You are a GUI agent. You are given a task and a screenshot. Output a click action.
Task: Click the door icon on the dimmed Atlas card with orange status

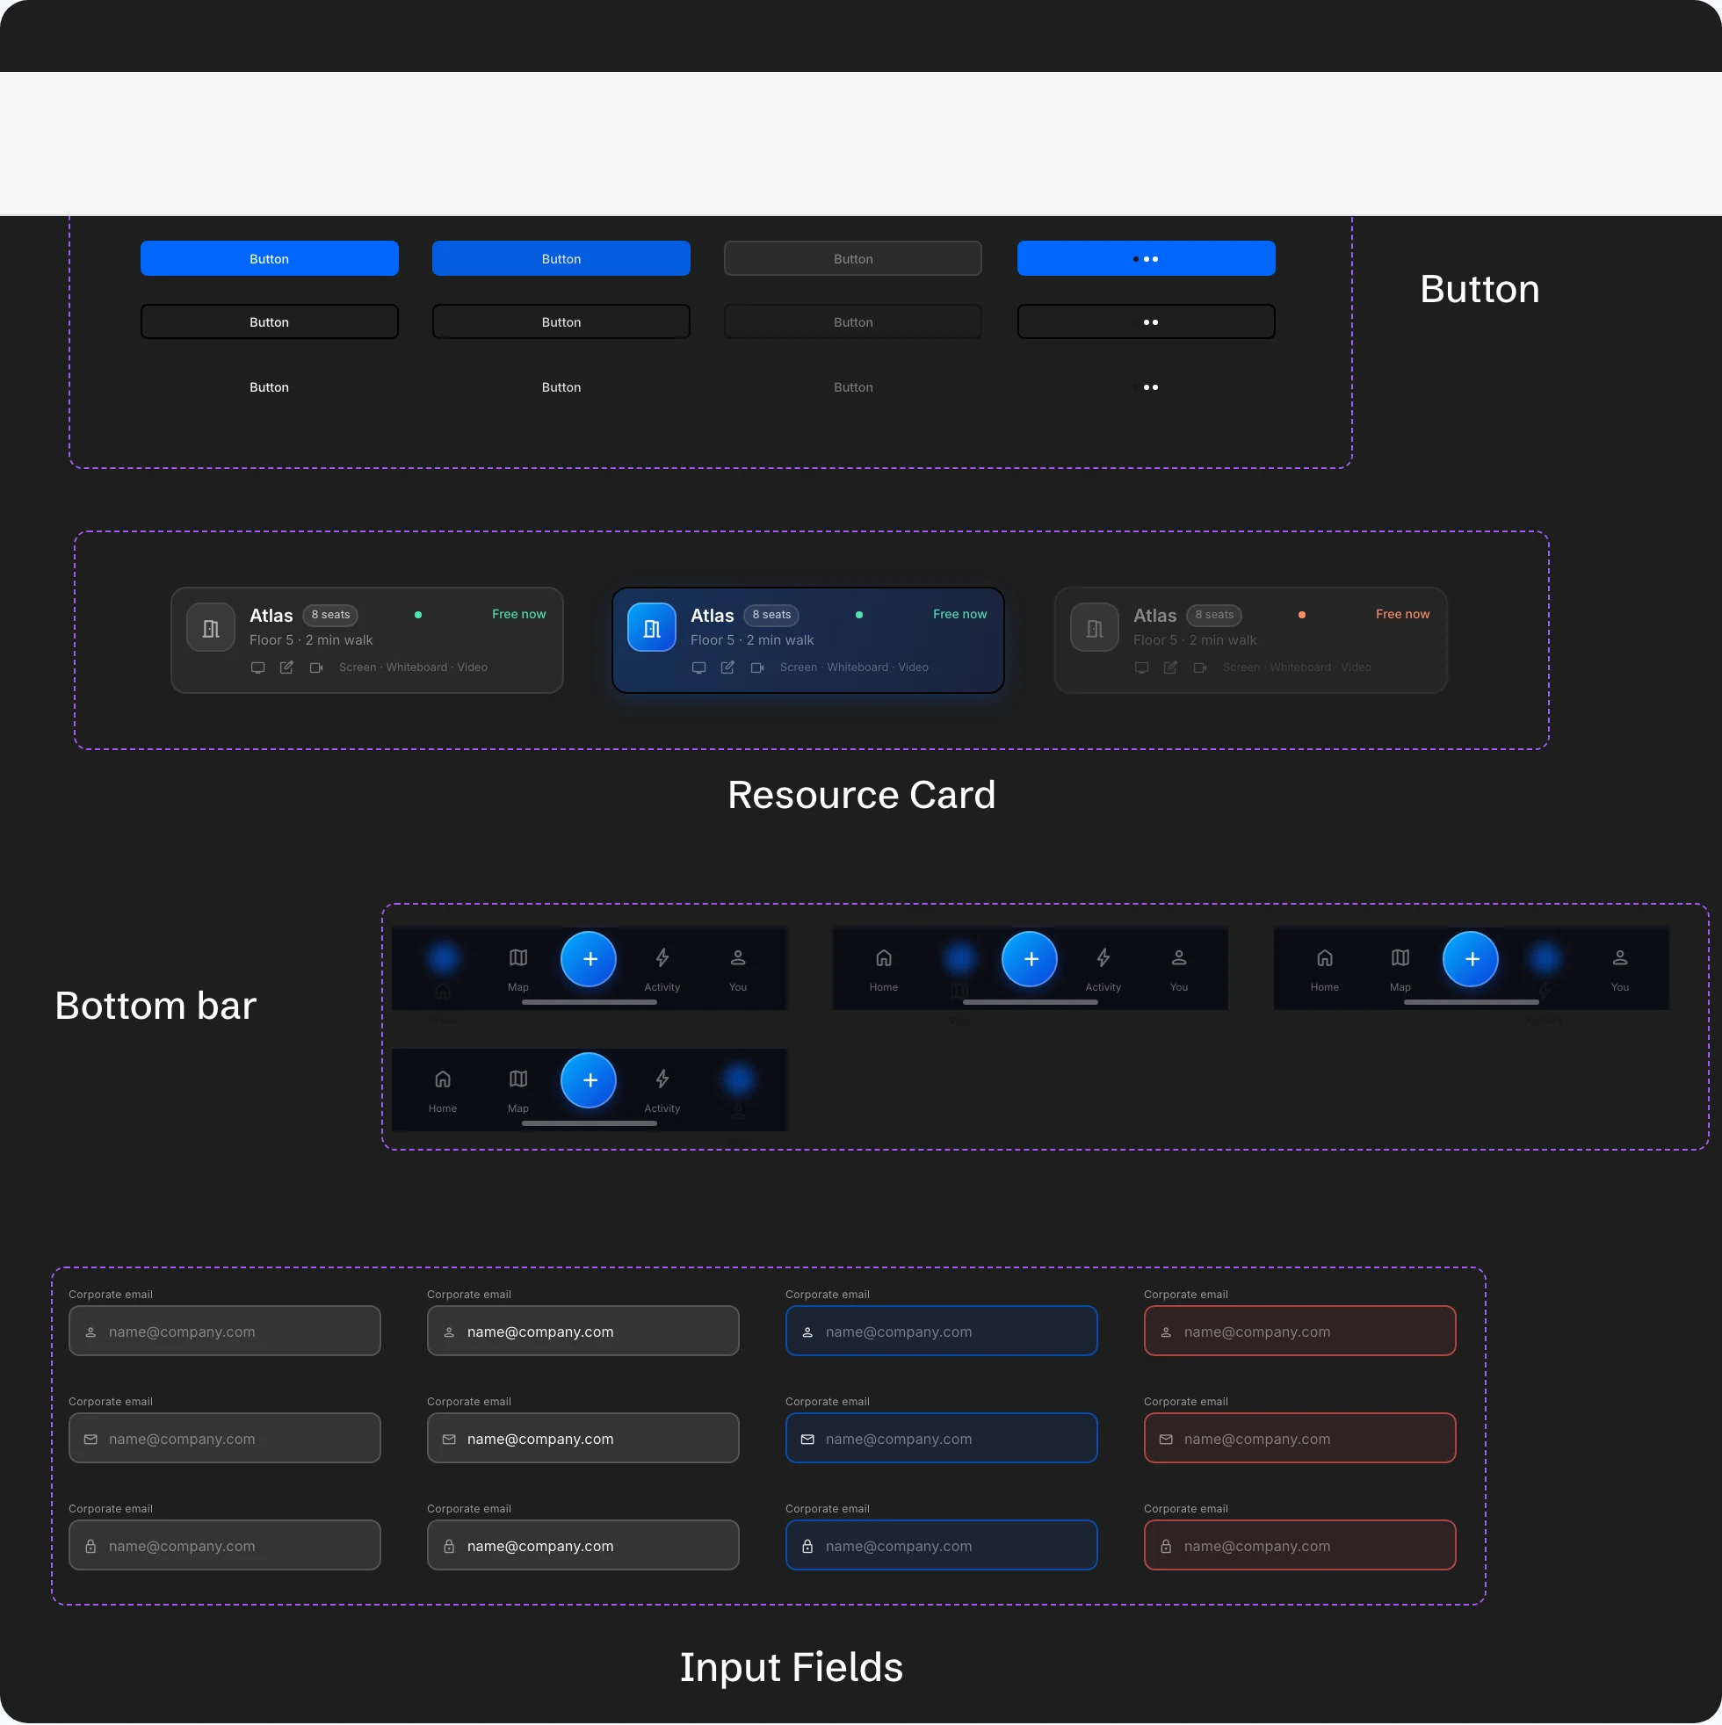[x=1094, y=628]
